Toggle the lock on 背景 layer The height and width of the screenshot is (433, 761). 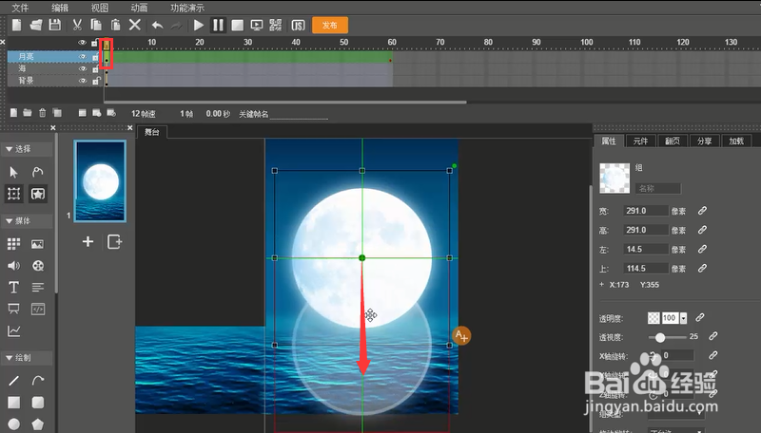point(96,81)
